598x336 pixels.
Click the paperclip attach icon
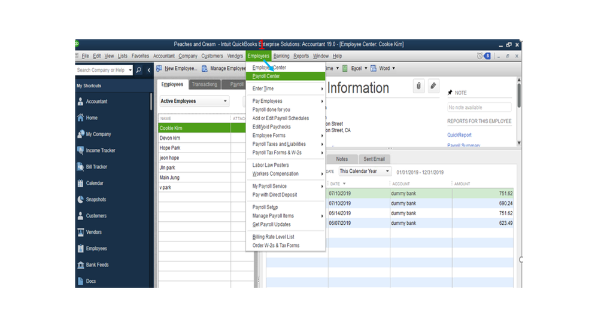tap(419, 86)
